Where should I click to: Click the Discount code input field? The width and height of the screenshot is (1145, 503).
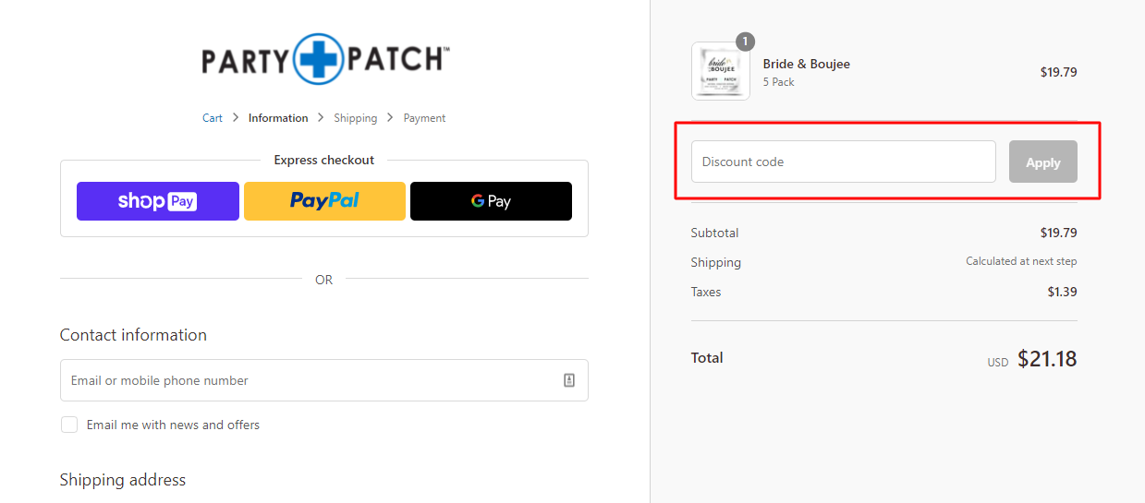[x=844, y=162]
